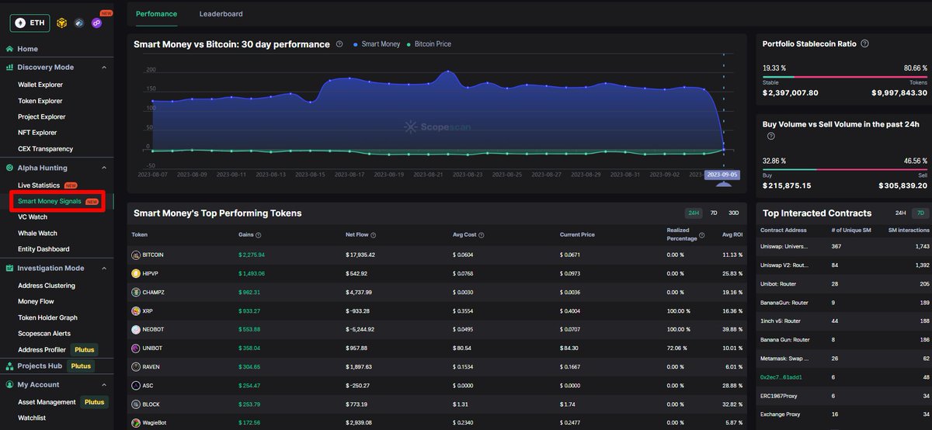Image resolution: width=932 pixels, height=430 pixels.
Task: Switch to the Leaderboard tab
Action: [221, 14]
